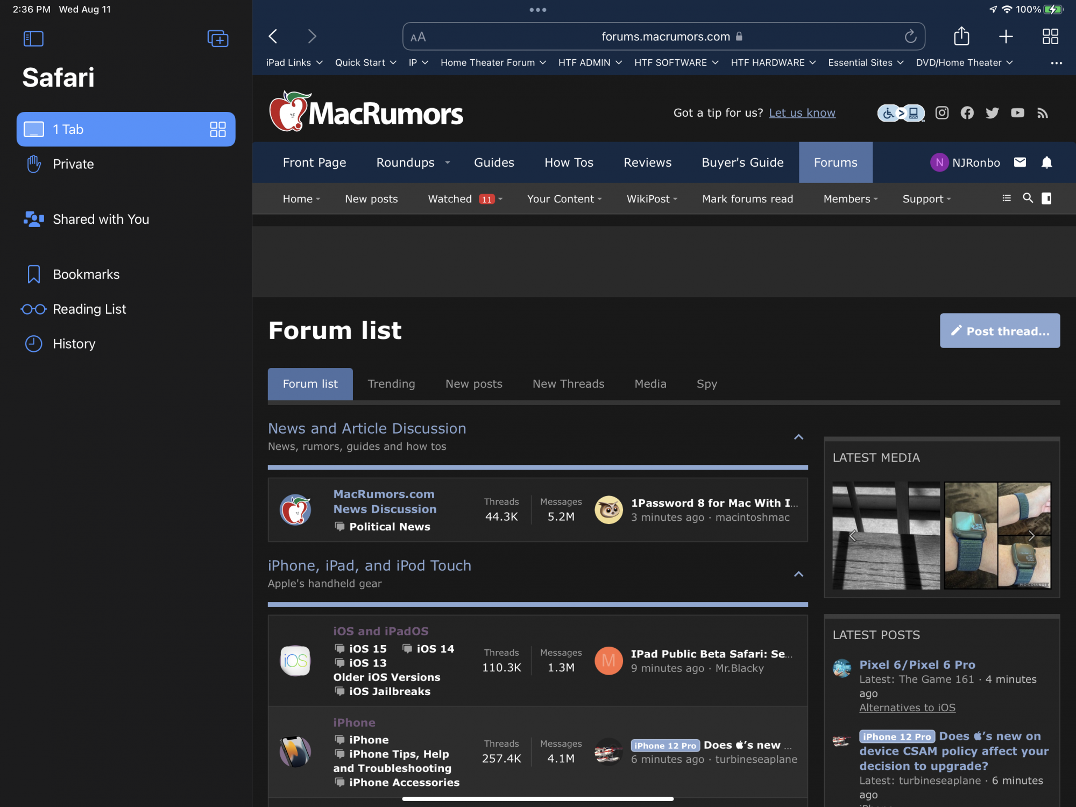Viewport: 1076px width, 807px height.
Task: Click the Let us know link
Action: pyautogui.click(x=802, y=113)
